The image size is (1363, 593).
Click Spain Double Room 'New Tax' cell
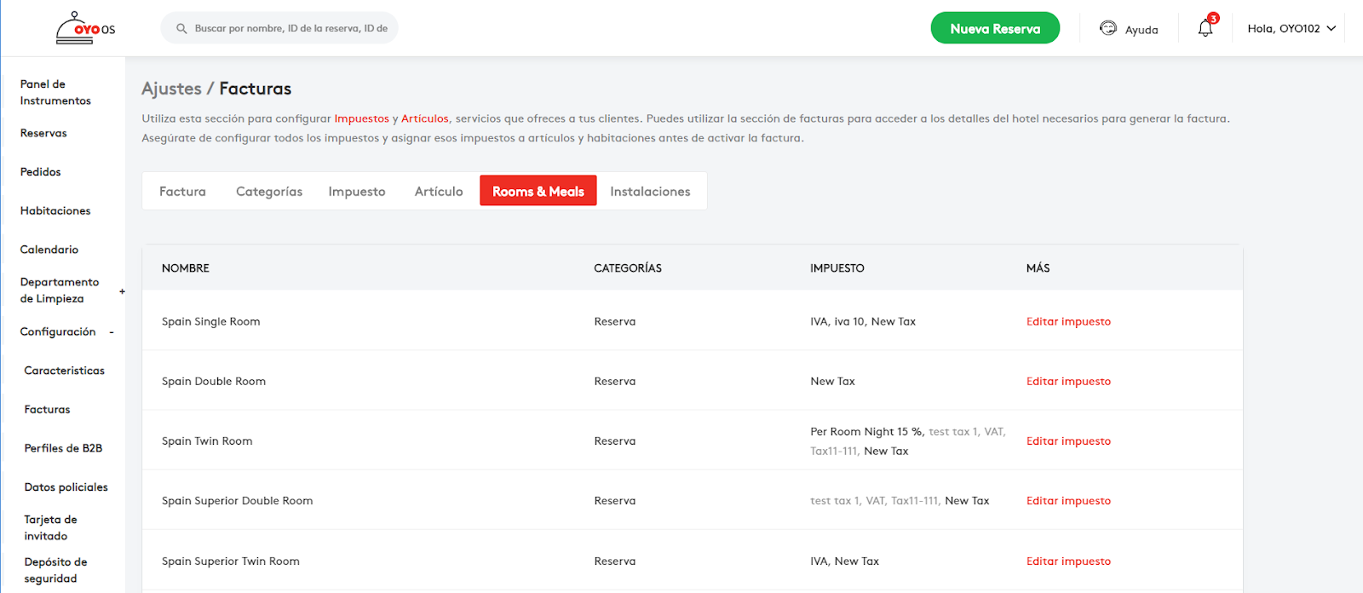tap(832, 381)
